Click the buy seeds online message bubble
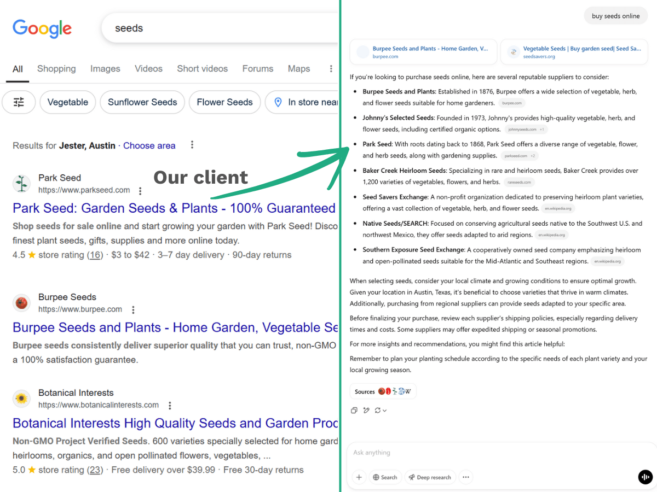Screen dimensions: 657x492 tap(616, 16)
